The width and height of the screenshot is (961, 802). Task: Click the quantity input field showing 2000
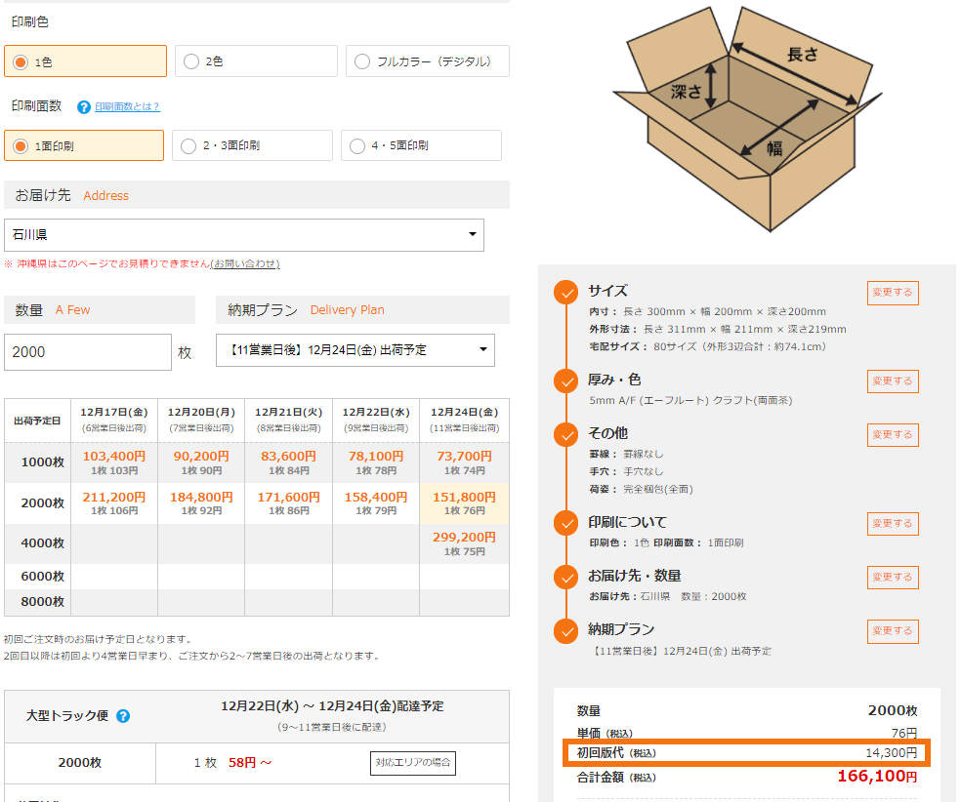(x=88, y=351)
